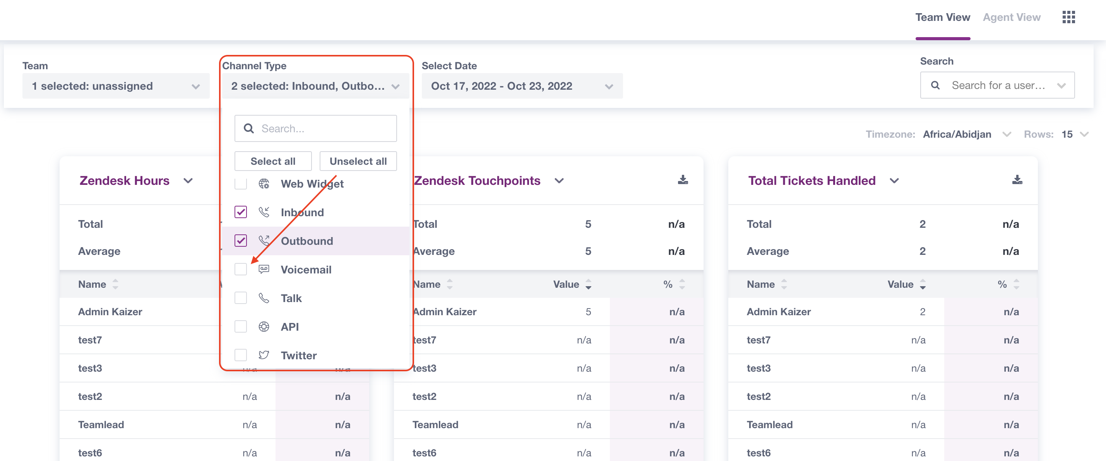Click test6 in Total Tickets Handled
The image size is (1106, 461).
(x=758, y=453)
